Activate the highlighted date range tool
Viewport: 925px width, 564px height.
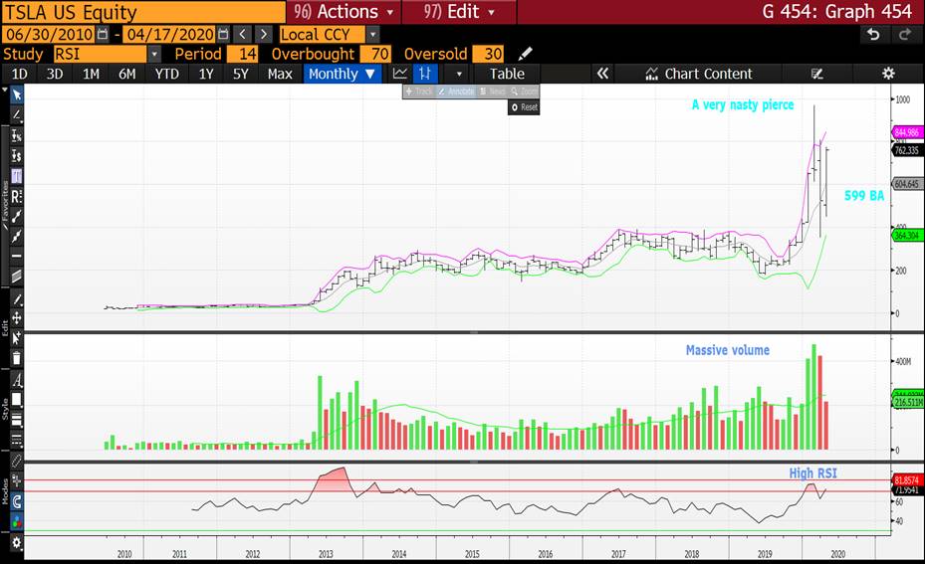click(17, 176)
